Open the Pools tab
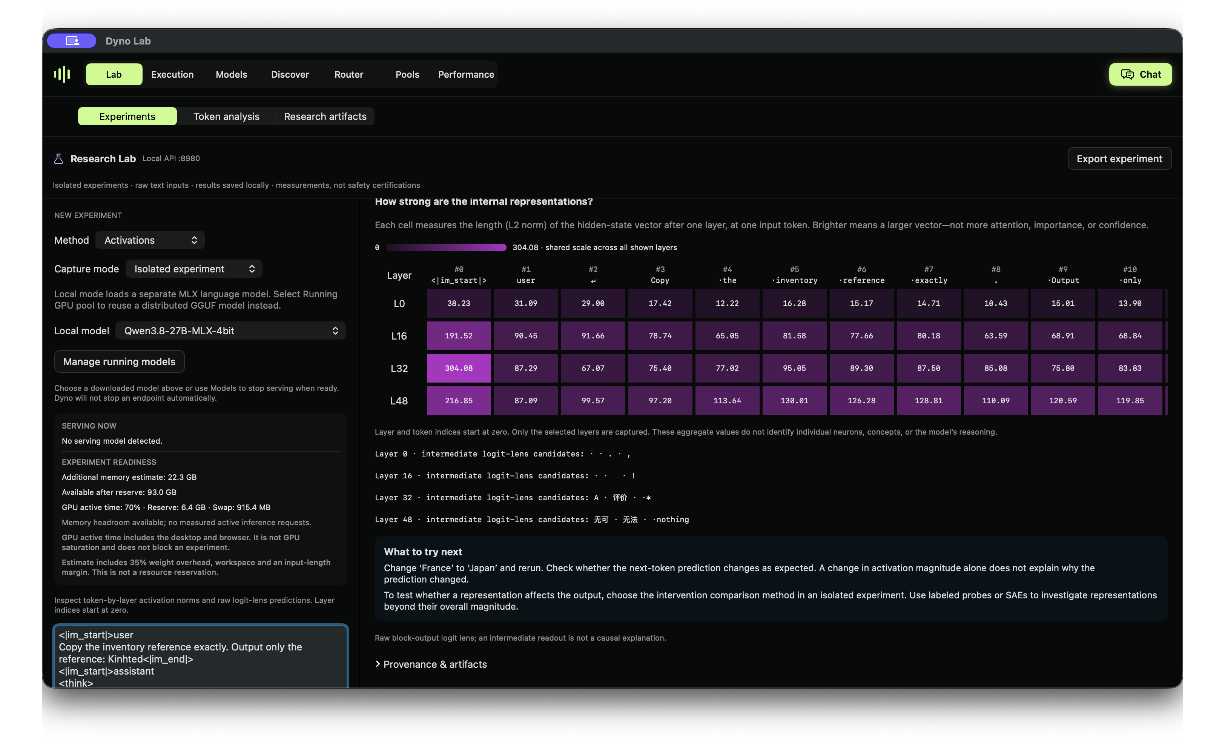 coord(407,74)
